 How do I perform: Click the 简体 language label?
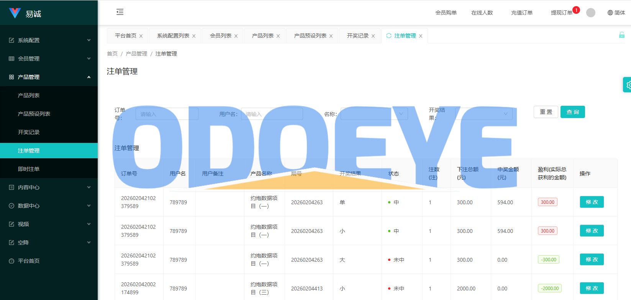point(620,13)
